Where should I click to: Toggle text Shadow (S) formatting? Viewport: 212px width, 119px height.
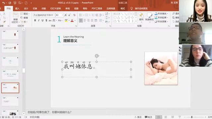coord(46,20)
